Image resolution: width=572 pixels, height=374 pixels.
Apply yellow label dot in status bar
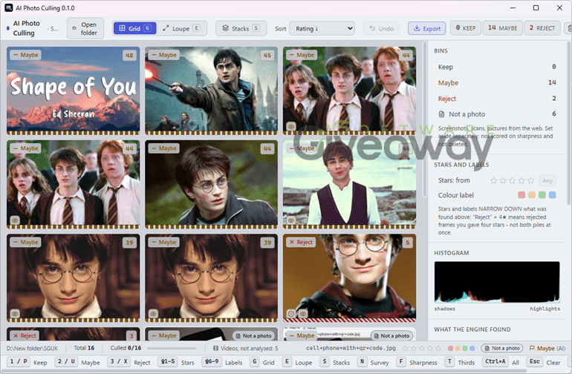pyautogui.click(x=458, y=349)
